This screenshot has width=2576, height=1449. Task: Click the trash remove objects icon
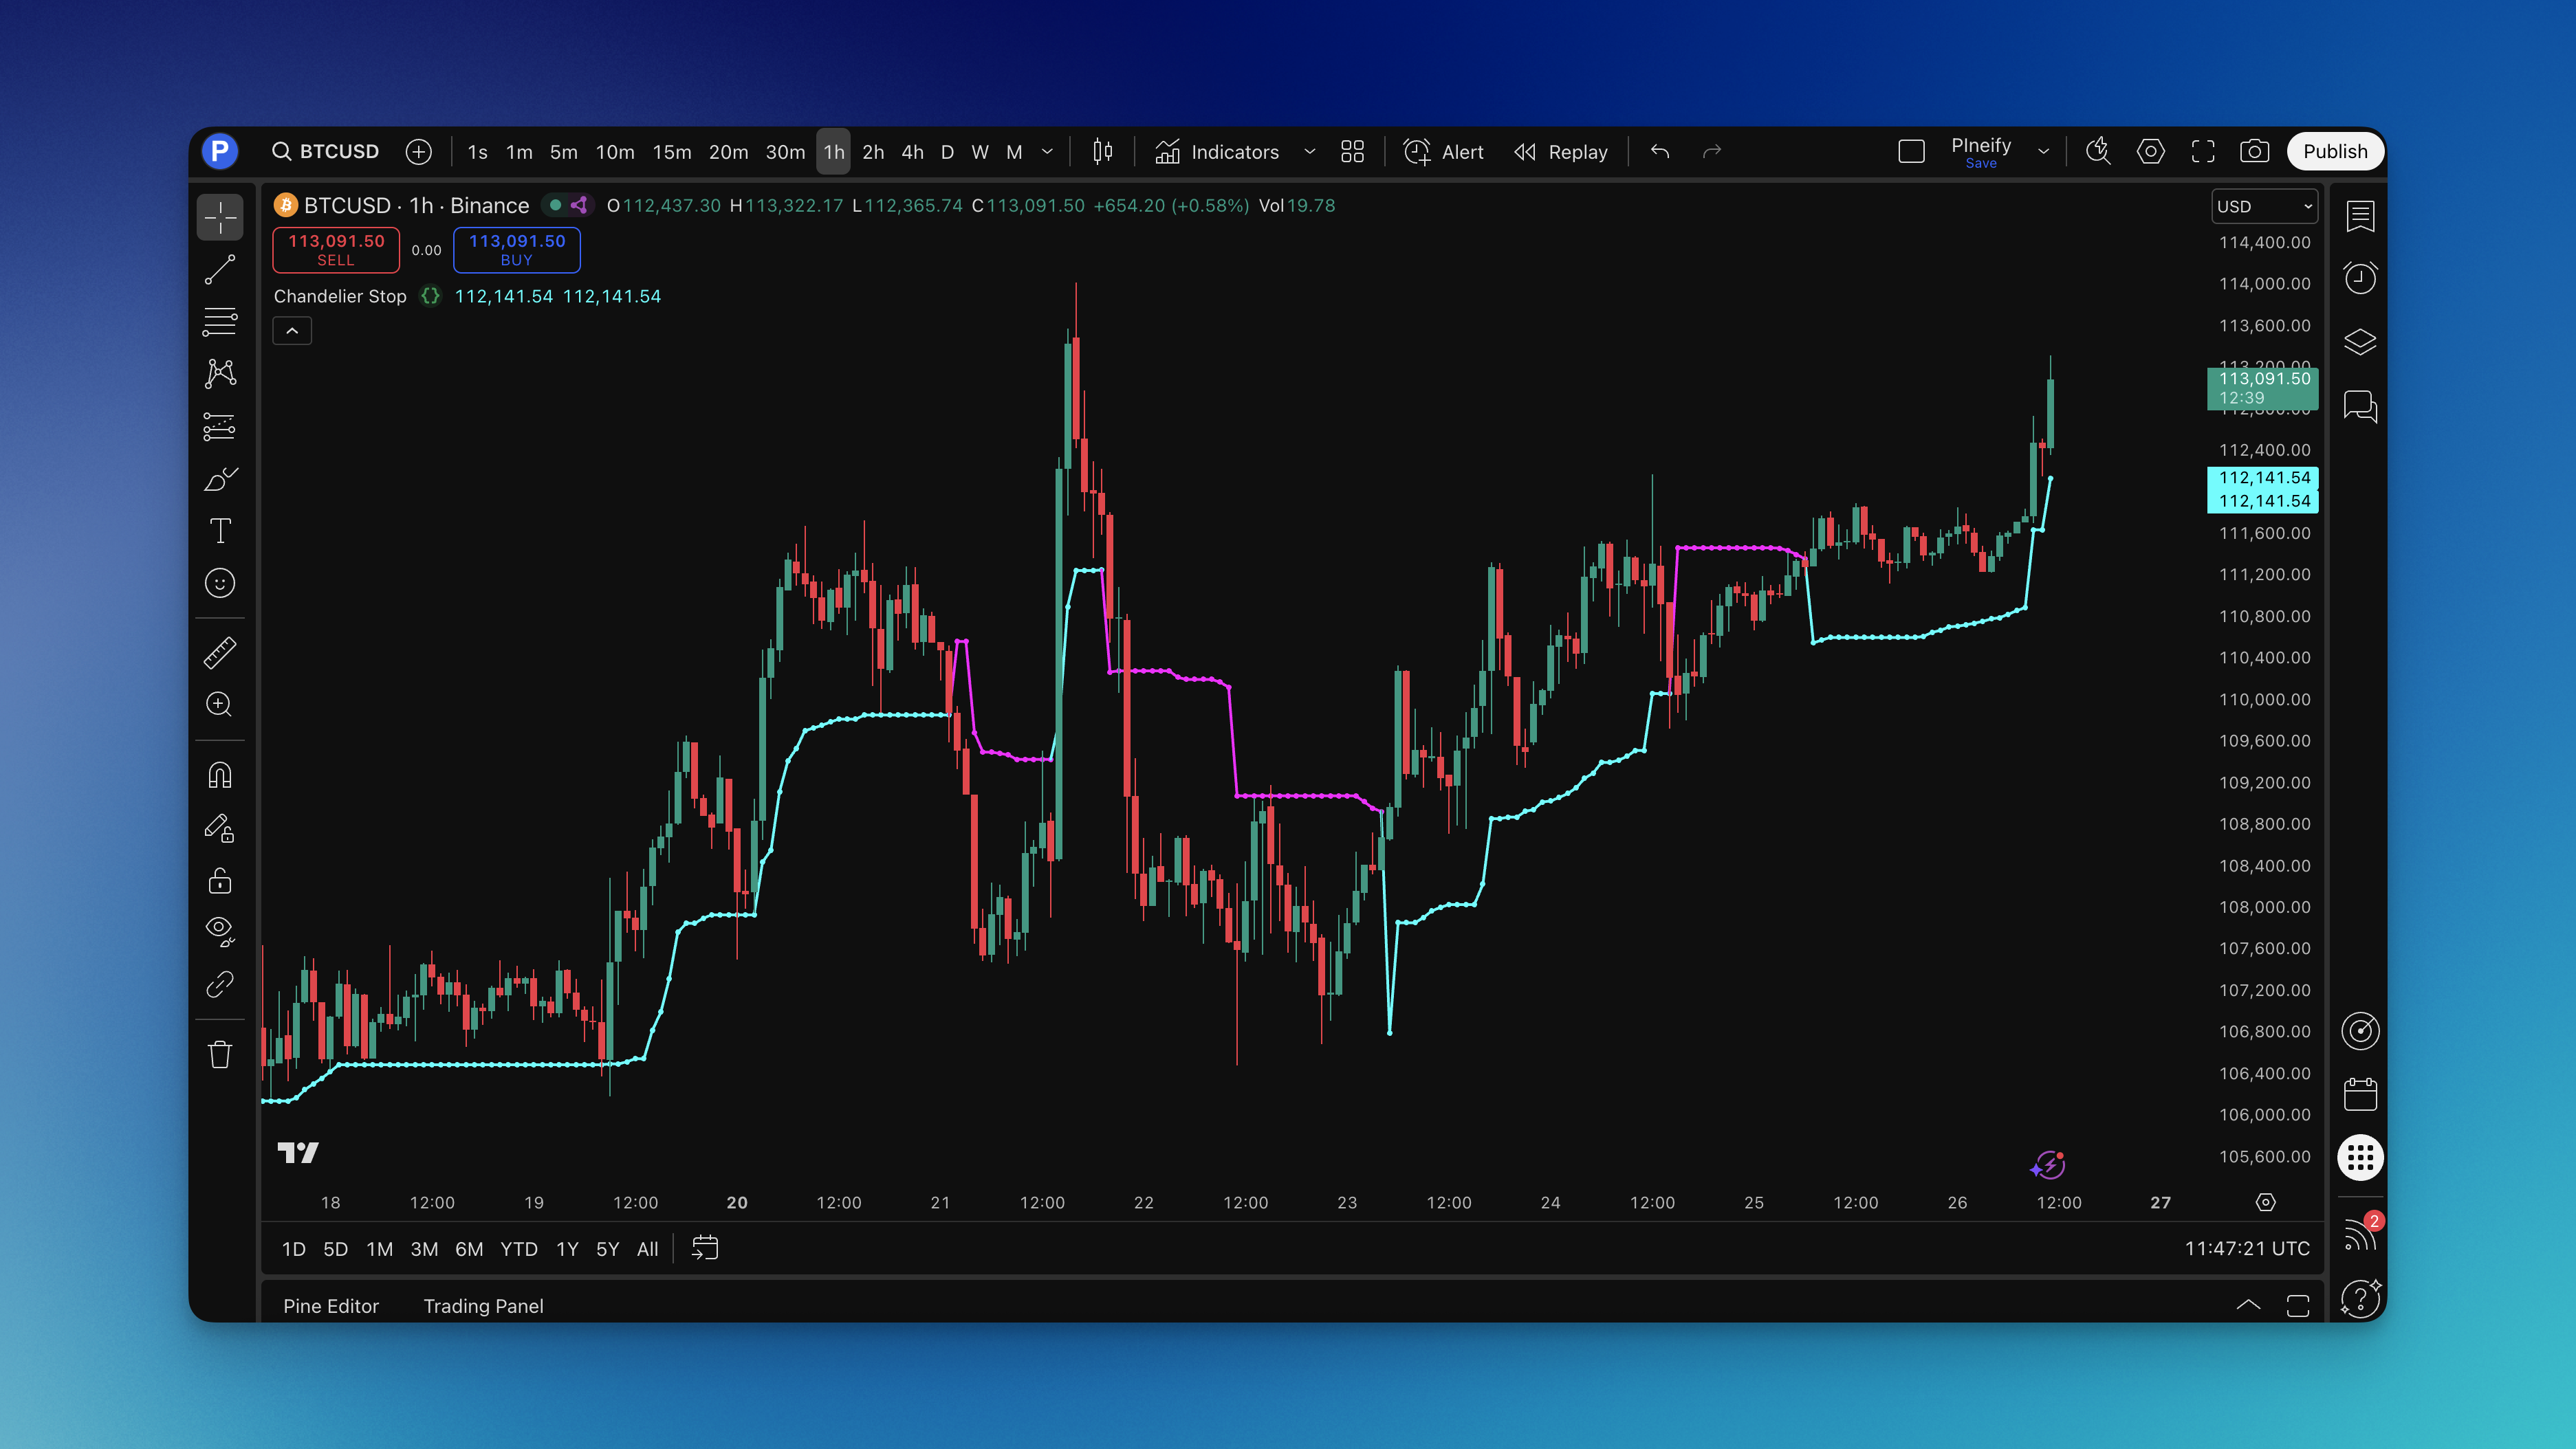coord(220,1054)
